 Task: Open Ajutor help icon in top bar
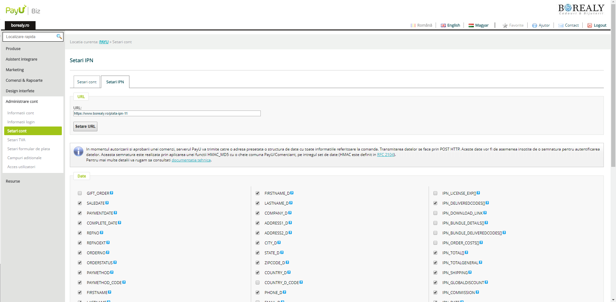(x=534, y=25)
